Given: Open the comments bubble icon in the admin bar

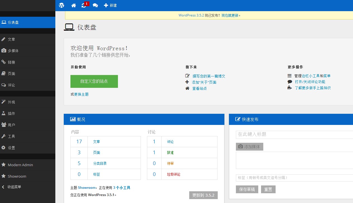Looking at the screenshot, I should tap(95, 5).
